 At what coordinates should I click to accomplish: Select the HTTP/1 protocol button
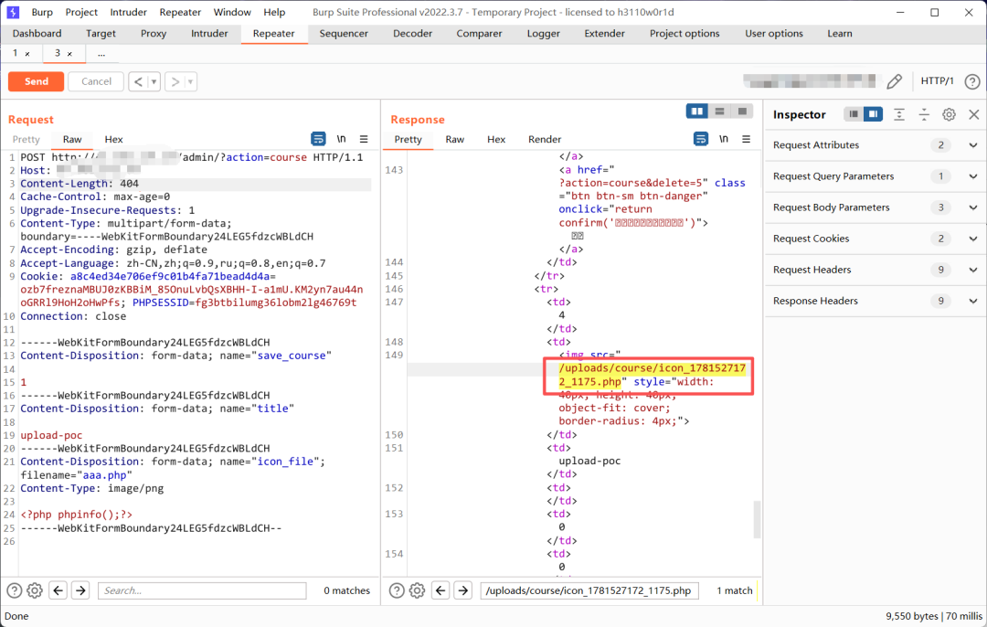click(x=938, y=81)
